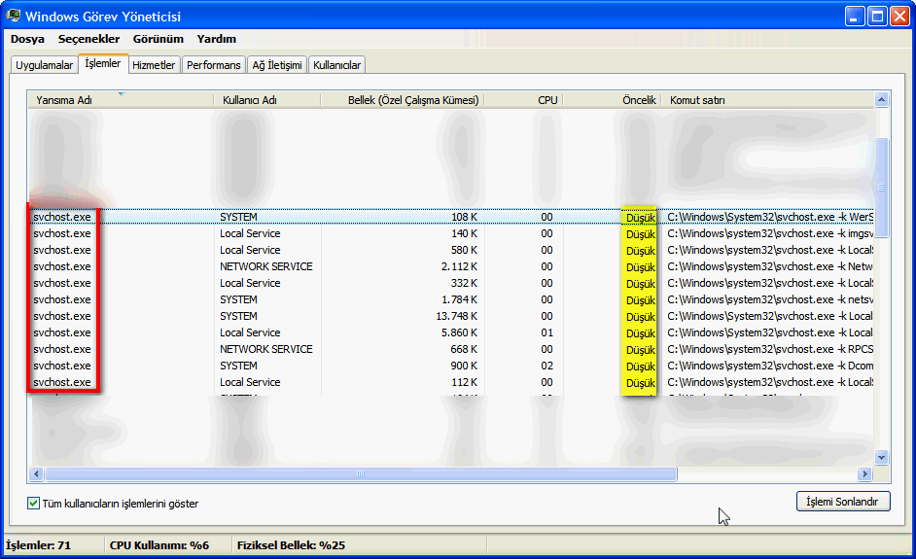Image resolution: width=916 pixels, height=559 pixels.
Task: Click Local Service in the 332 K row
Action: coord(250,283)
